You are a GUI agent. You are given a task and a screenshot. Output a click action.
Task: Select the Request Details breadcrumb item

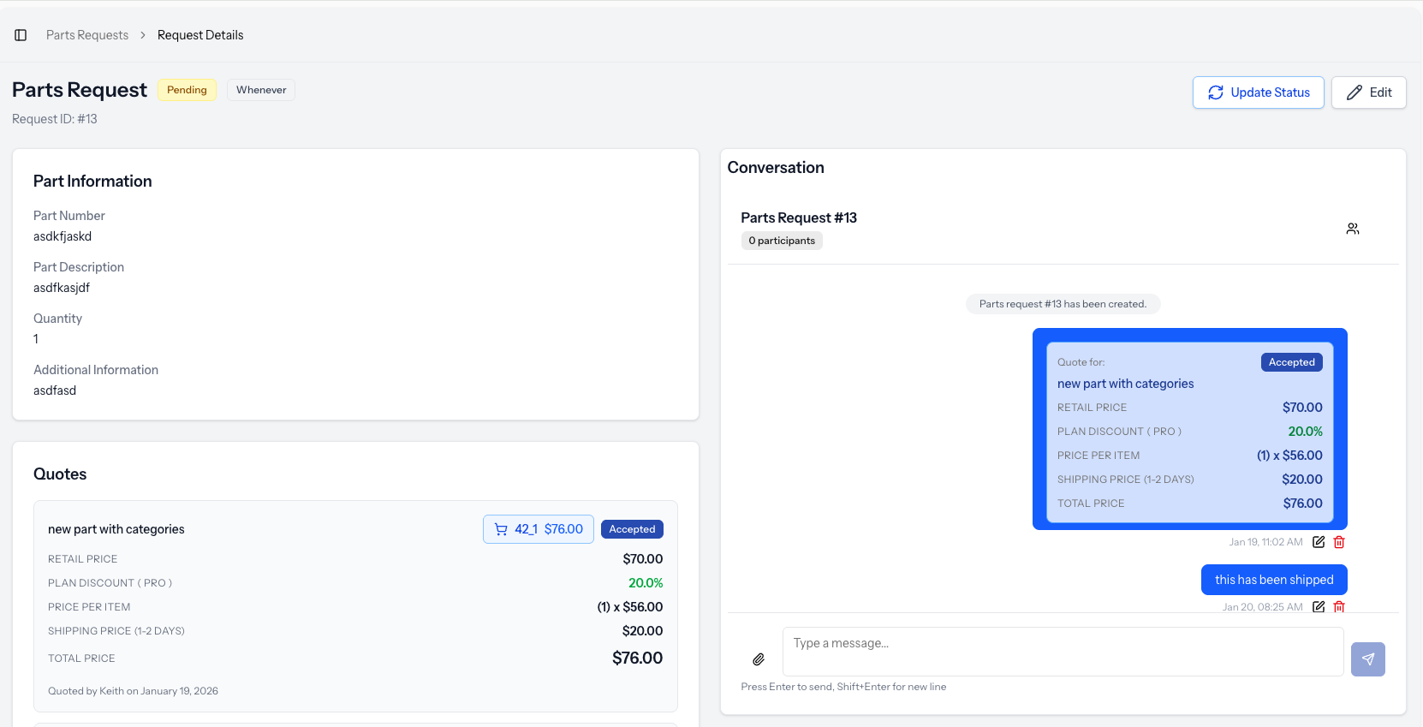click(x=200, y=35)
